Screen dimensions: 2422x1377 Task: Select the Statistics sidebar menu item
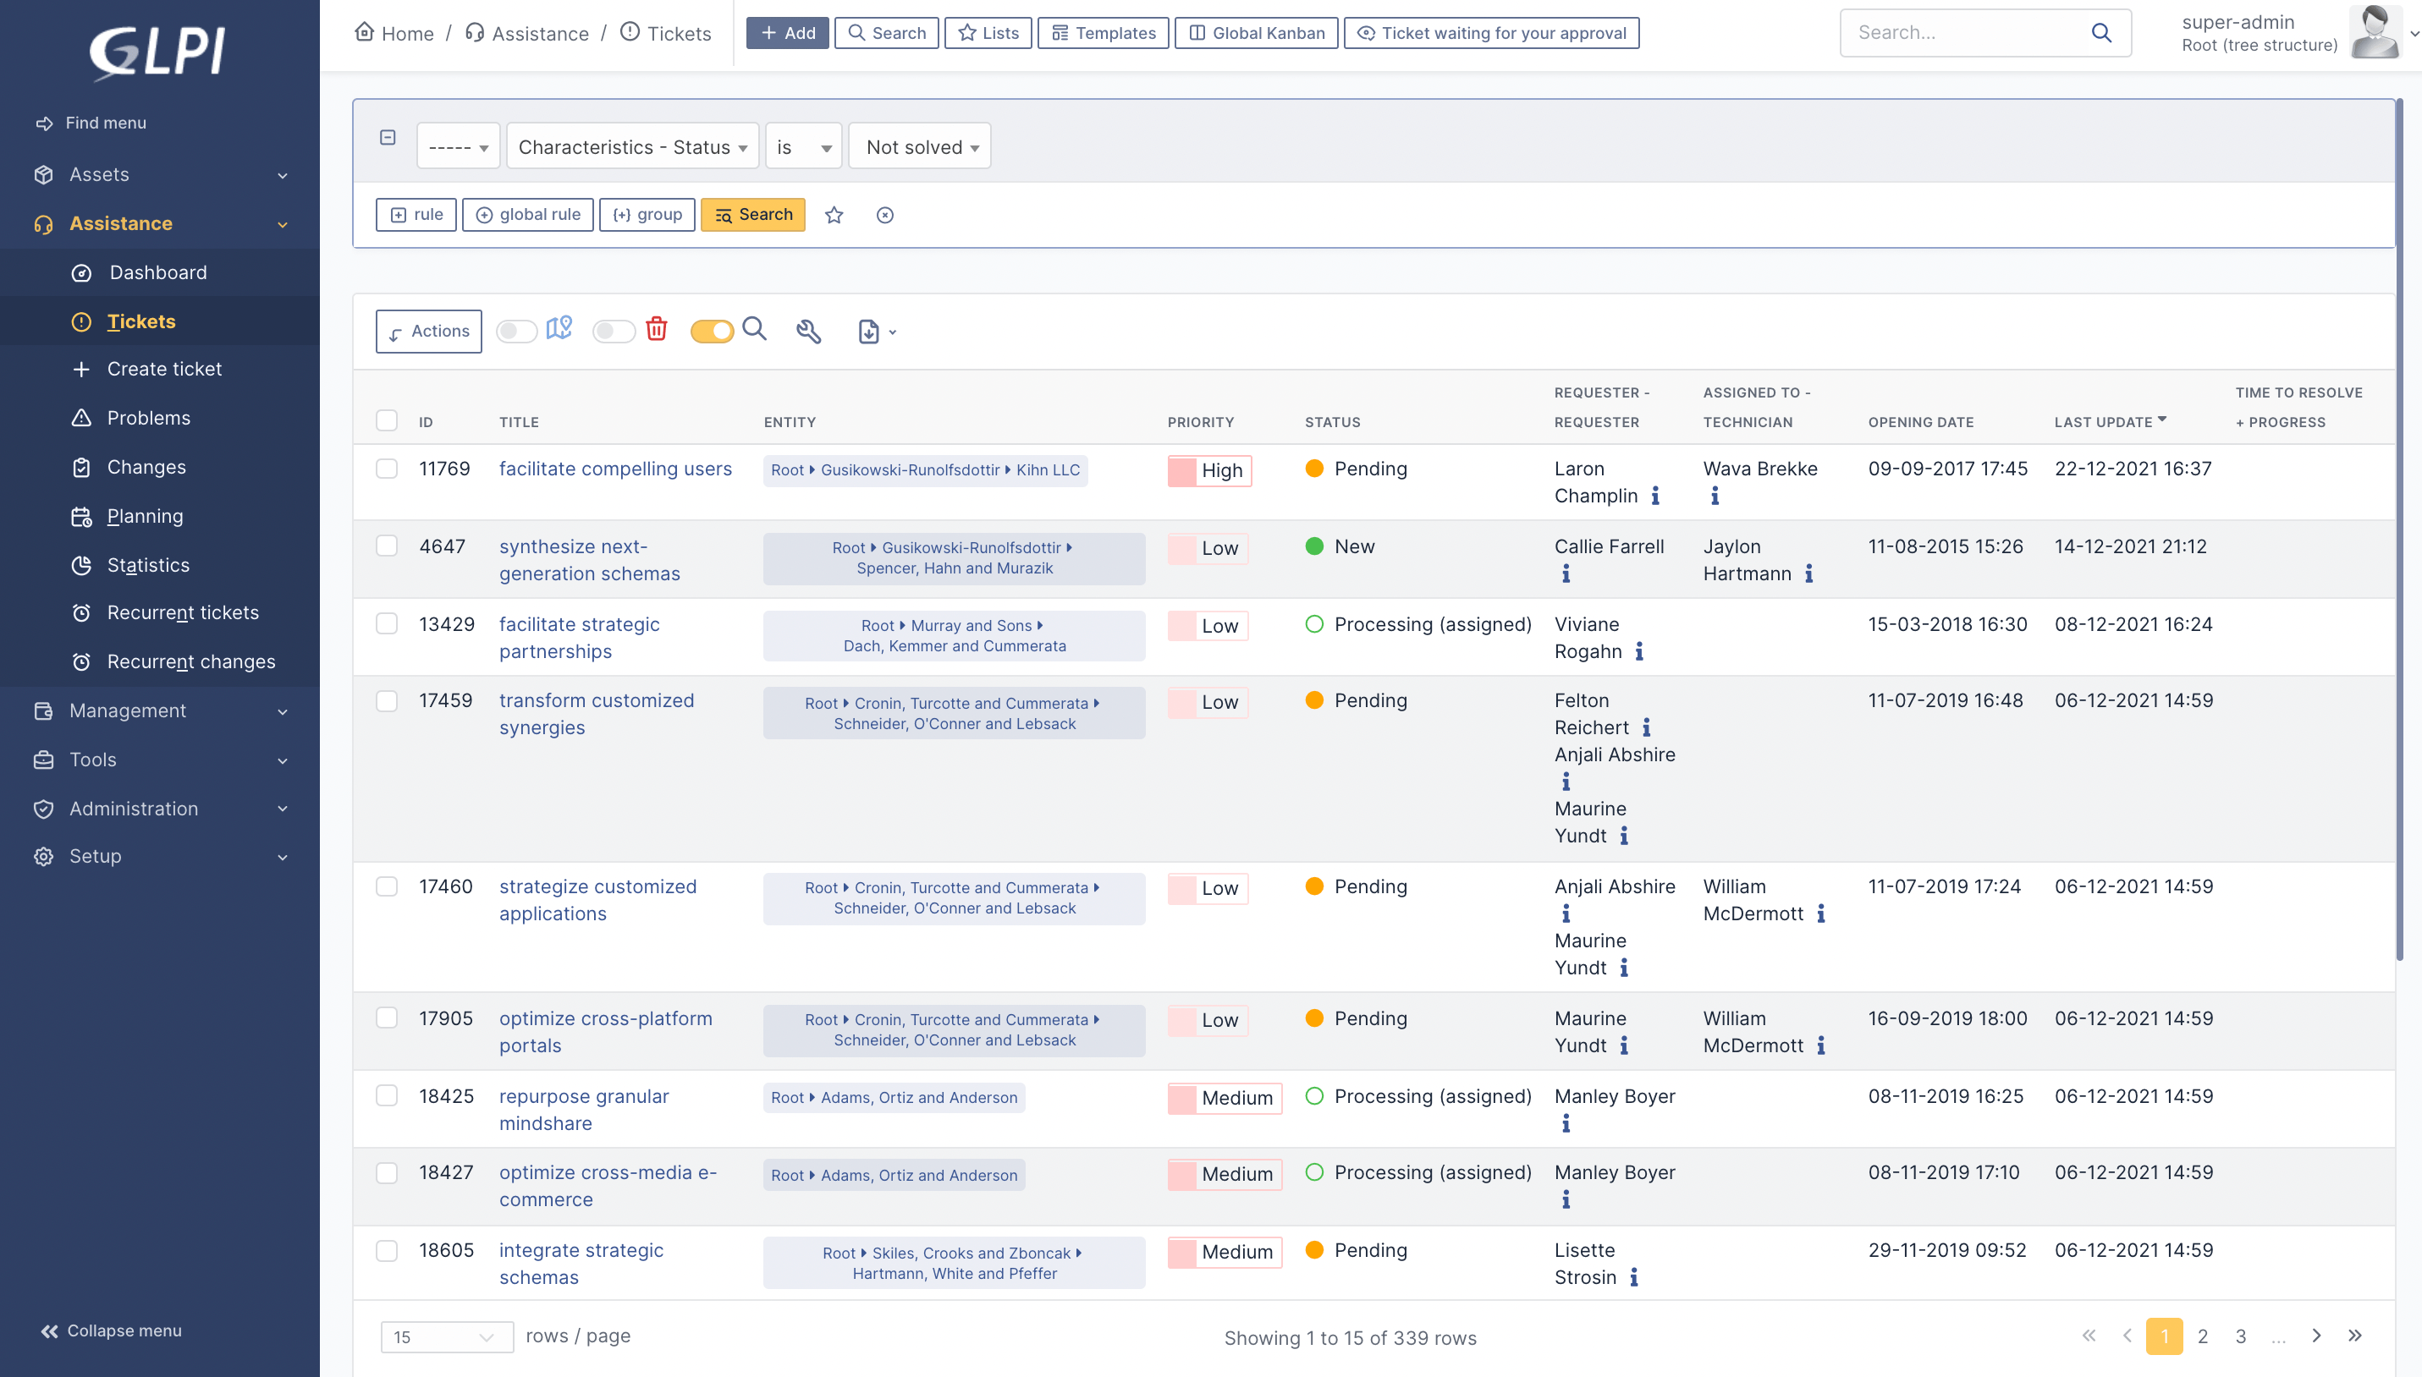pos(150,564)
